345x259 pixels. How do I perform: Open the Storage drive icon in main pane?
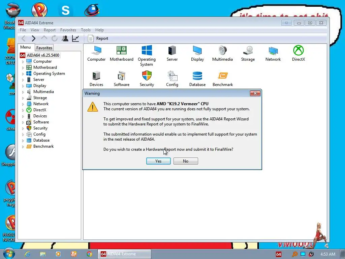pyautogui.click(x=248, y=54)
